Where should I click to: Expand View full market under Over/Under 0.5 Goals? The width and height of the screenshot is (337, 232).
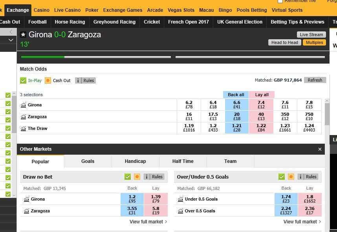[x=302, y=222]
